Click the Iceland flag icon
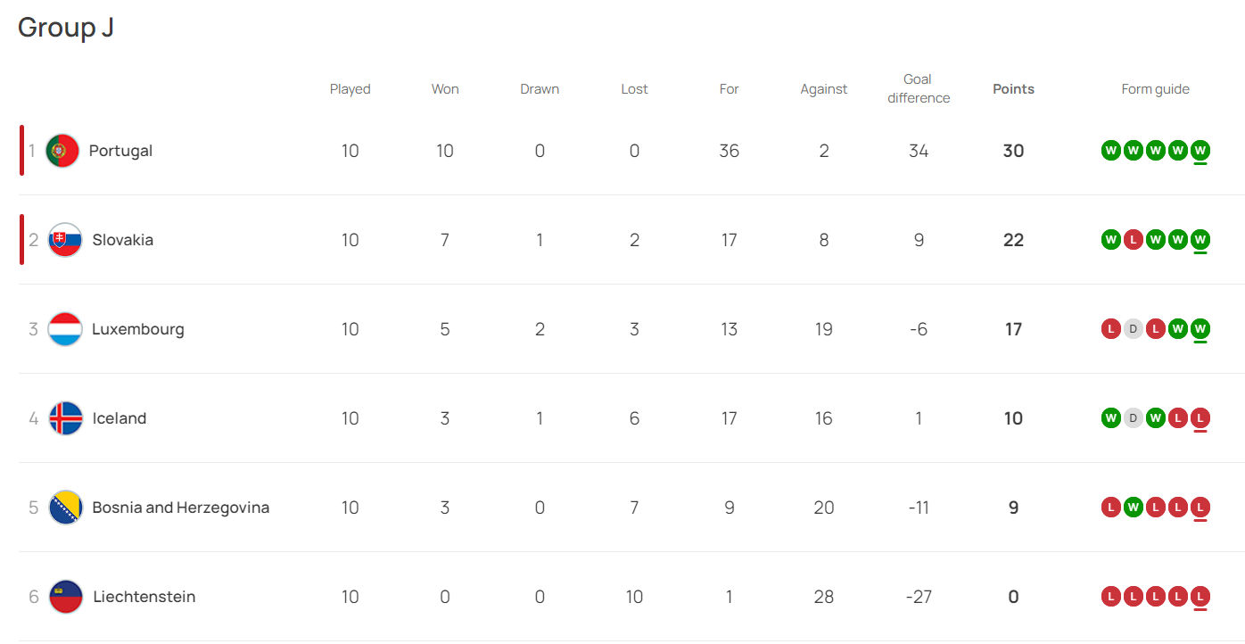 click(x=65, y=418)
